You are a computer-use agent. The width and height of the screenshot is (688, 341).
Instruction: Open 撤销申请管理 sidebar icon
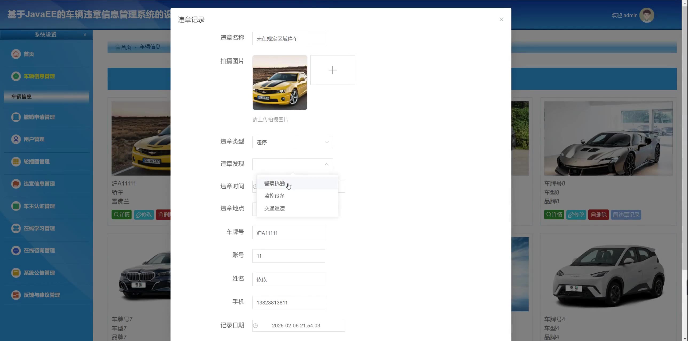tap(16, 117)
